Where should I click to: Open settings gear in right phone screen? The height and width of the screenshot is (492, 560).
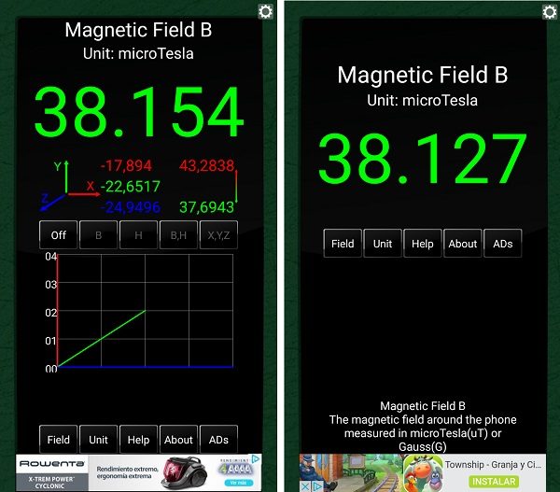(550, 11)
